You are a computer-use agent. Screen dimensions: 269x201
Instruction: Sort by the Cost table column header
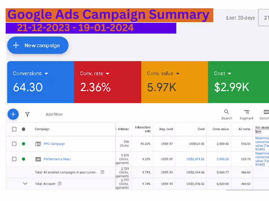tap(201, 129)
